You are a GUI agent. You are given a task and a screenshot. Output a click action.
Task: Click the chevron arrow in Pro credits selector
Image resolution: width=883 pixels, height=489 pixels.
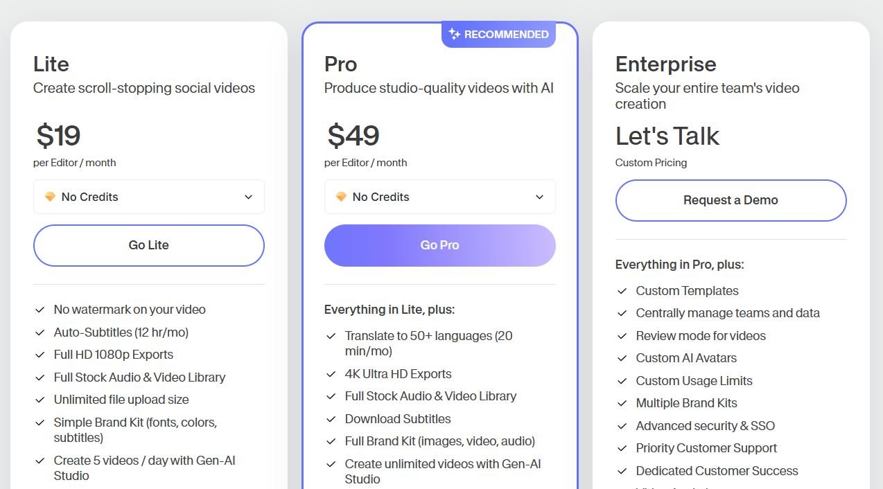click(x=539, y=197)
